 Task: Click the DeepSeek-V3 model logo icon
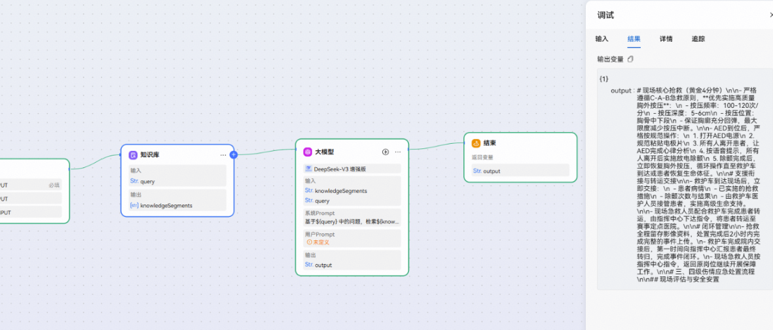[x=308, y=169]
